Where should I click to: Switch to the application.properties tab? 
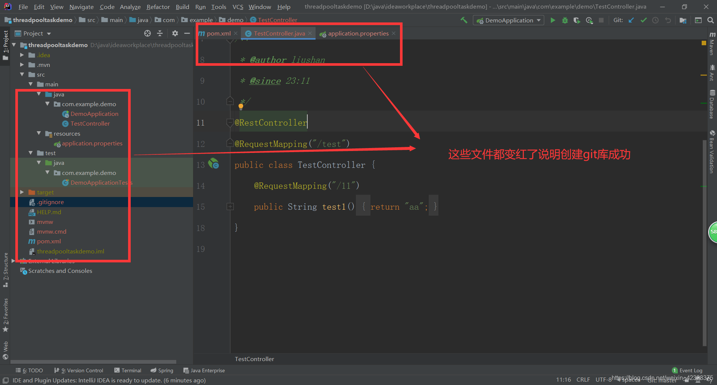tap(358, 33)
